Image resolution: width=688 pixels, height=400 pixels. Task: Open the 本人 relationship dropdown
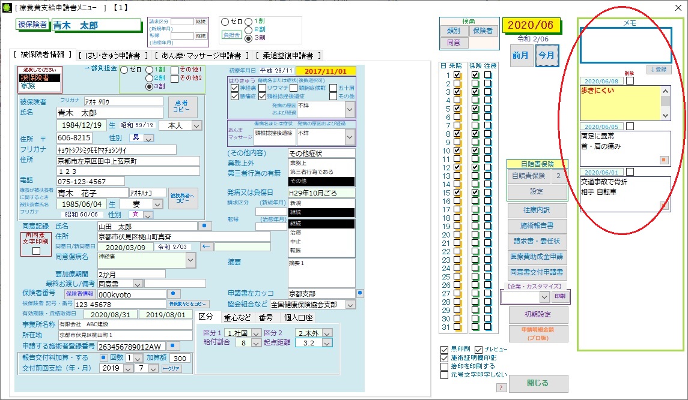tap(196, 126)
